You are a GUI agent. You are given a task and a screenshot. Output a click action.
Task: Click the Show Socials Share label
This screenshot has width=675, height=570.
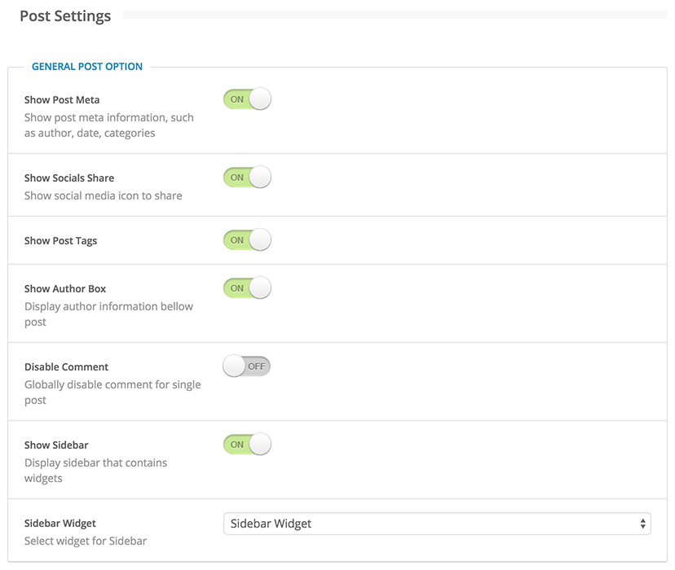pos(68,178)
